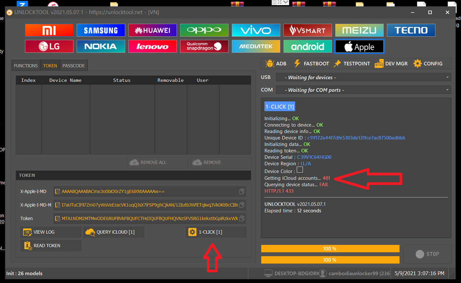
Task: Click the X-Apple-I-MD-M input field
Action: [150, 205]
